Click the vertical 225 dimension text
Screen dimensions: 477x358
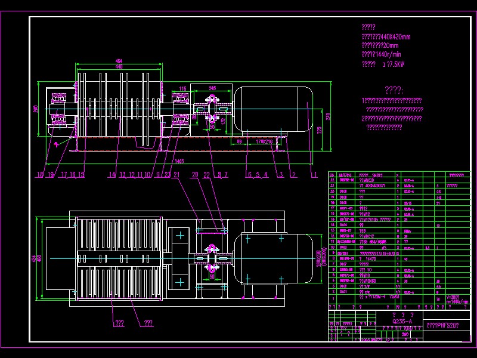(319, 130)
